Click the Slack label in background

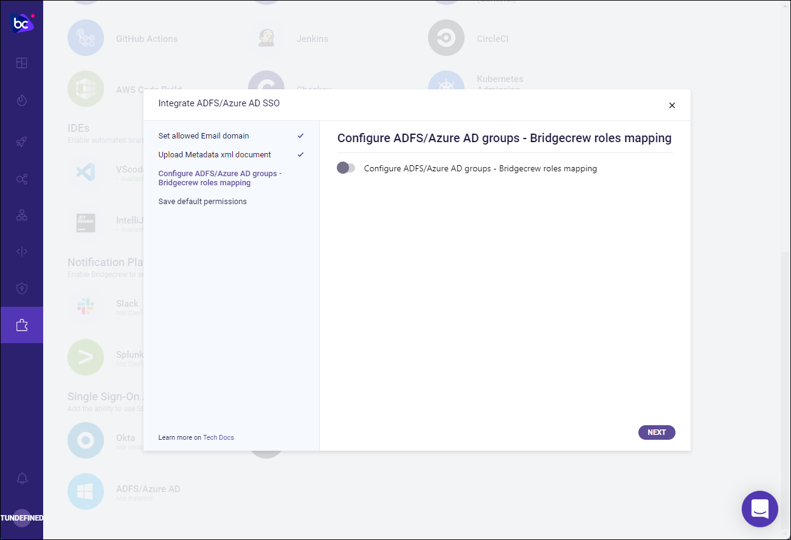[x=127, y=304]
